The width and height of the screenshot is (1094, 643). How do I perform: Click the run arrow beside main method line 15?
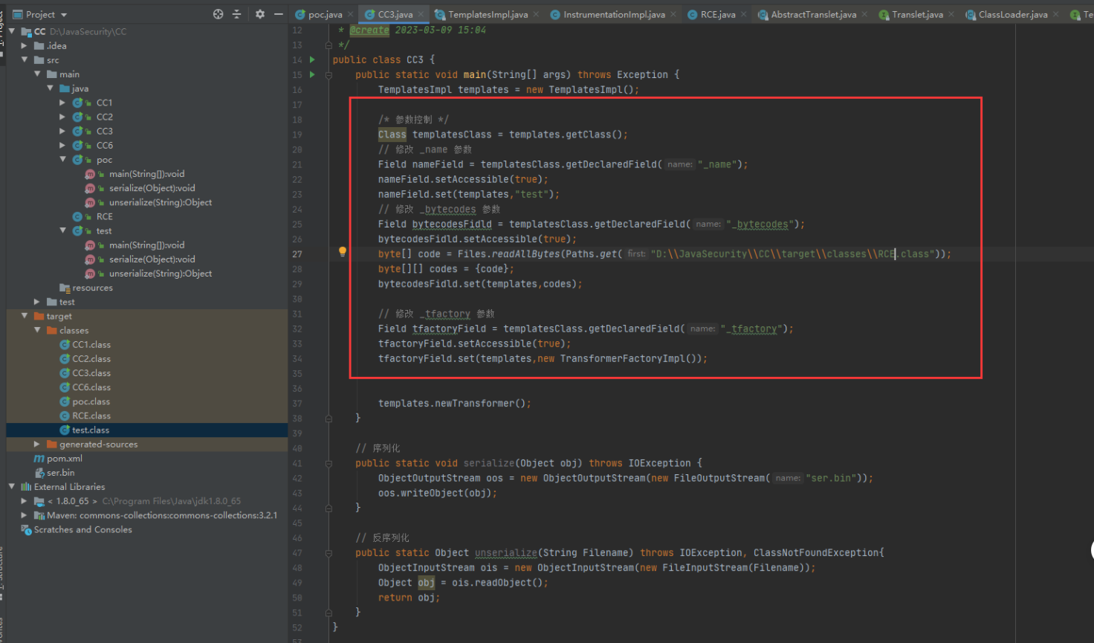[312, 74]
